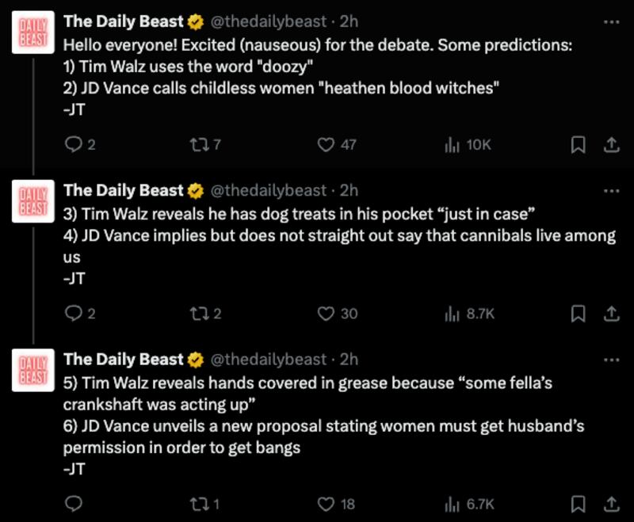Open more options on first tweet
Screen dimensions: 634x522
611,21
